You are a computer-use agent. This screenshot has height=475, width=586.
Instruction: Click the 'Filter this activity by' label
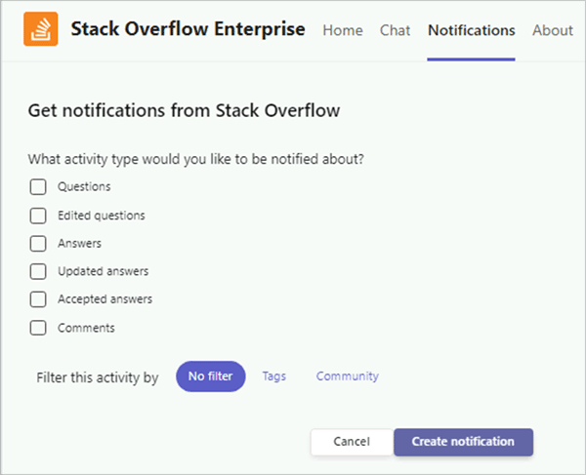coord(97,377)
